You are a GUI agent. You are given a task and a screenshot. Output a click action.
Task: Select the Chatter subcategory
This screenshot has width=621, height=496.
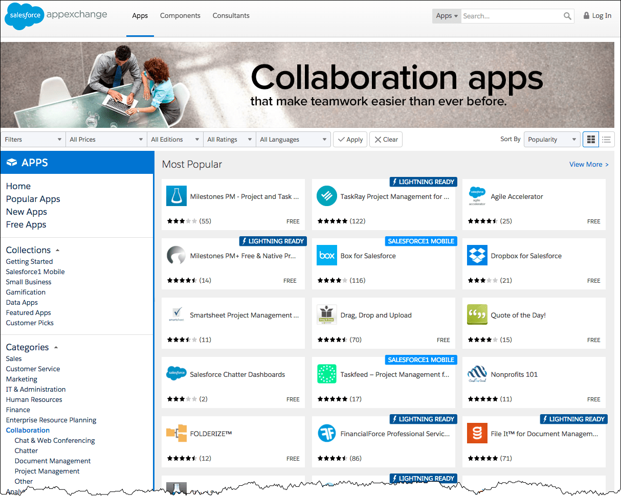coord(26,450)
